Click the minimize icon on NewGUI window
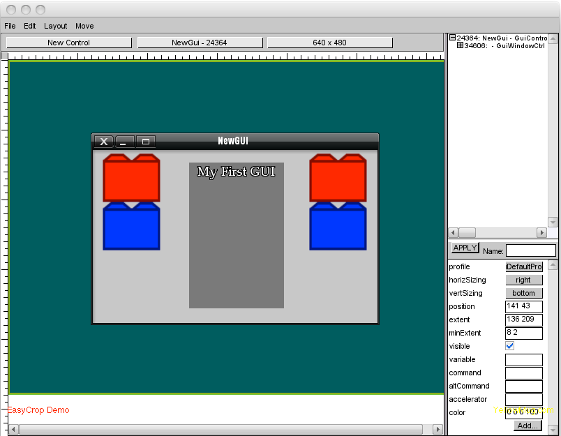This screenshot has width=561, height=436. pos(124,142)
